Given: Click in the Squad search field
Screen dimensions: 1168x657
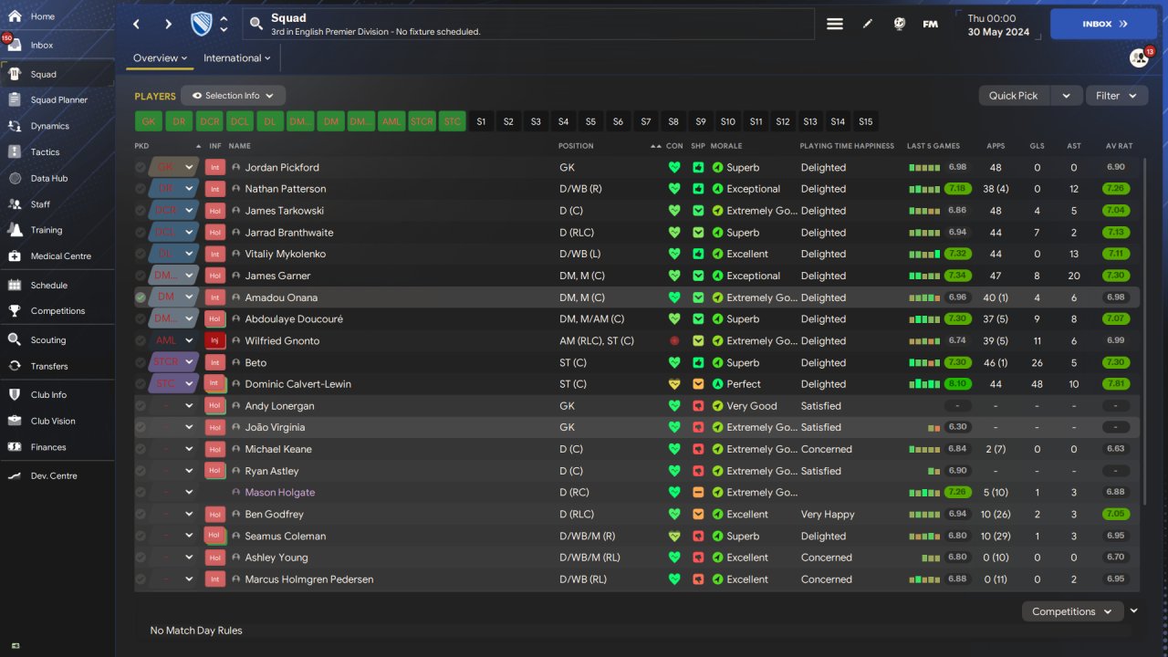Looking at the screenshot, I should (x=528, y=25).
